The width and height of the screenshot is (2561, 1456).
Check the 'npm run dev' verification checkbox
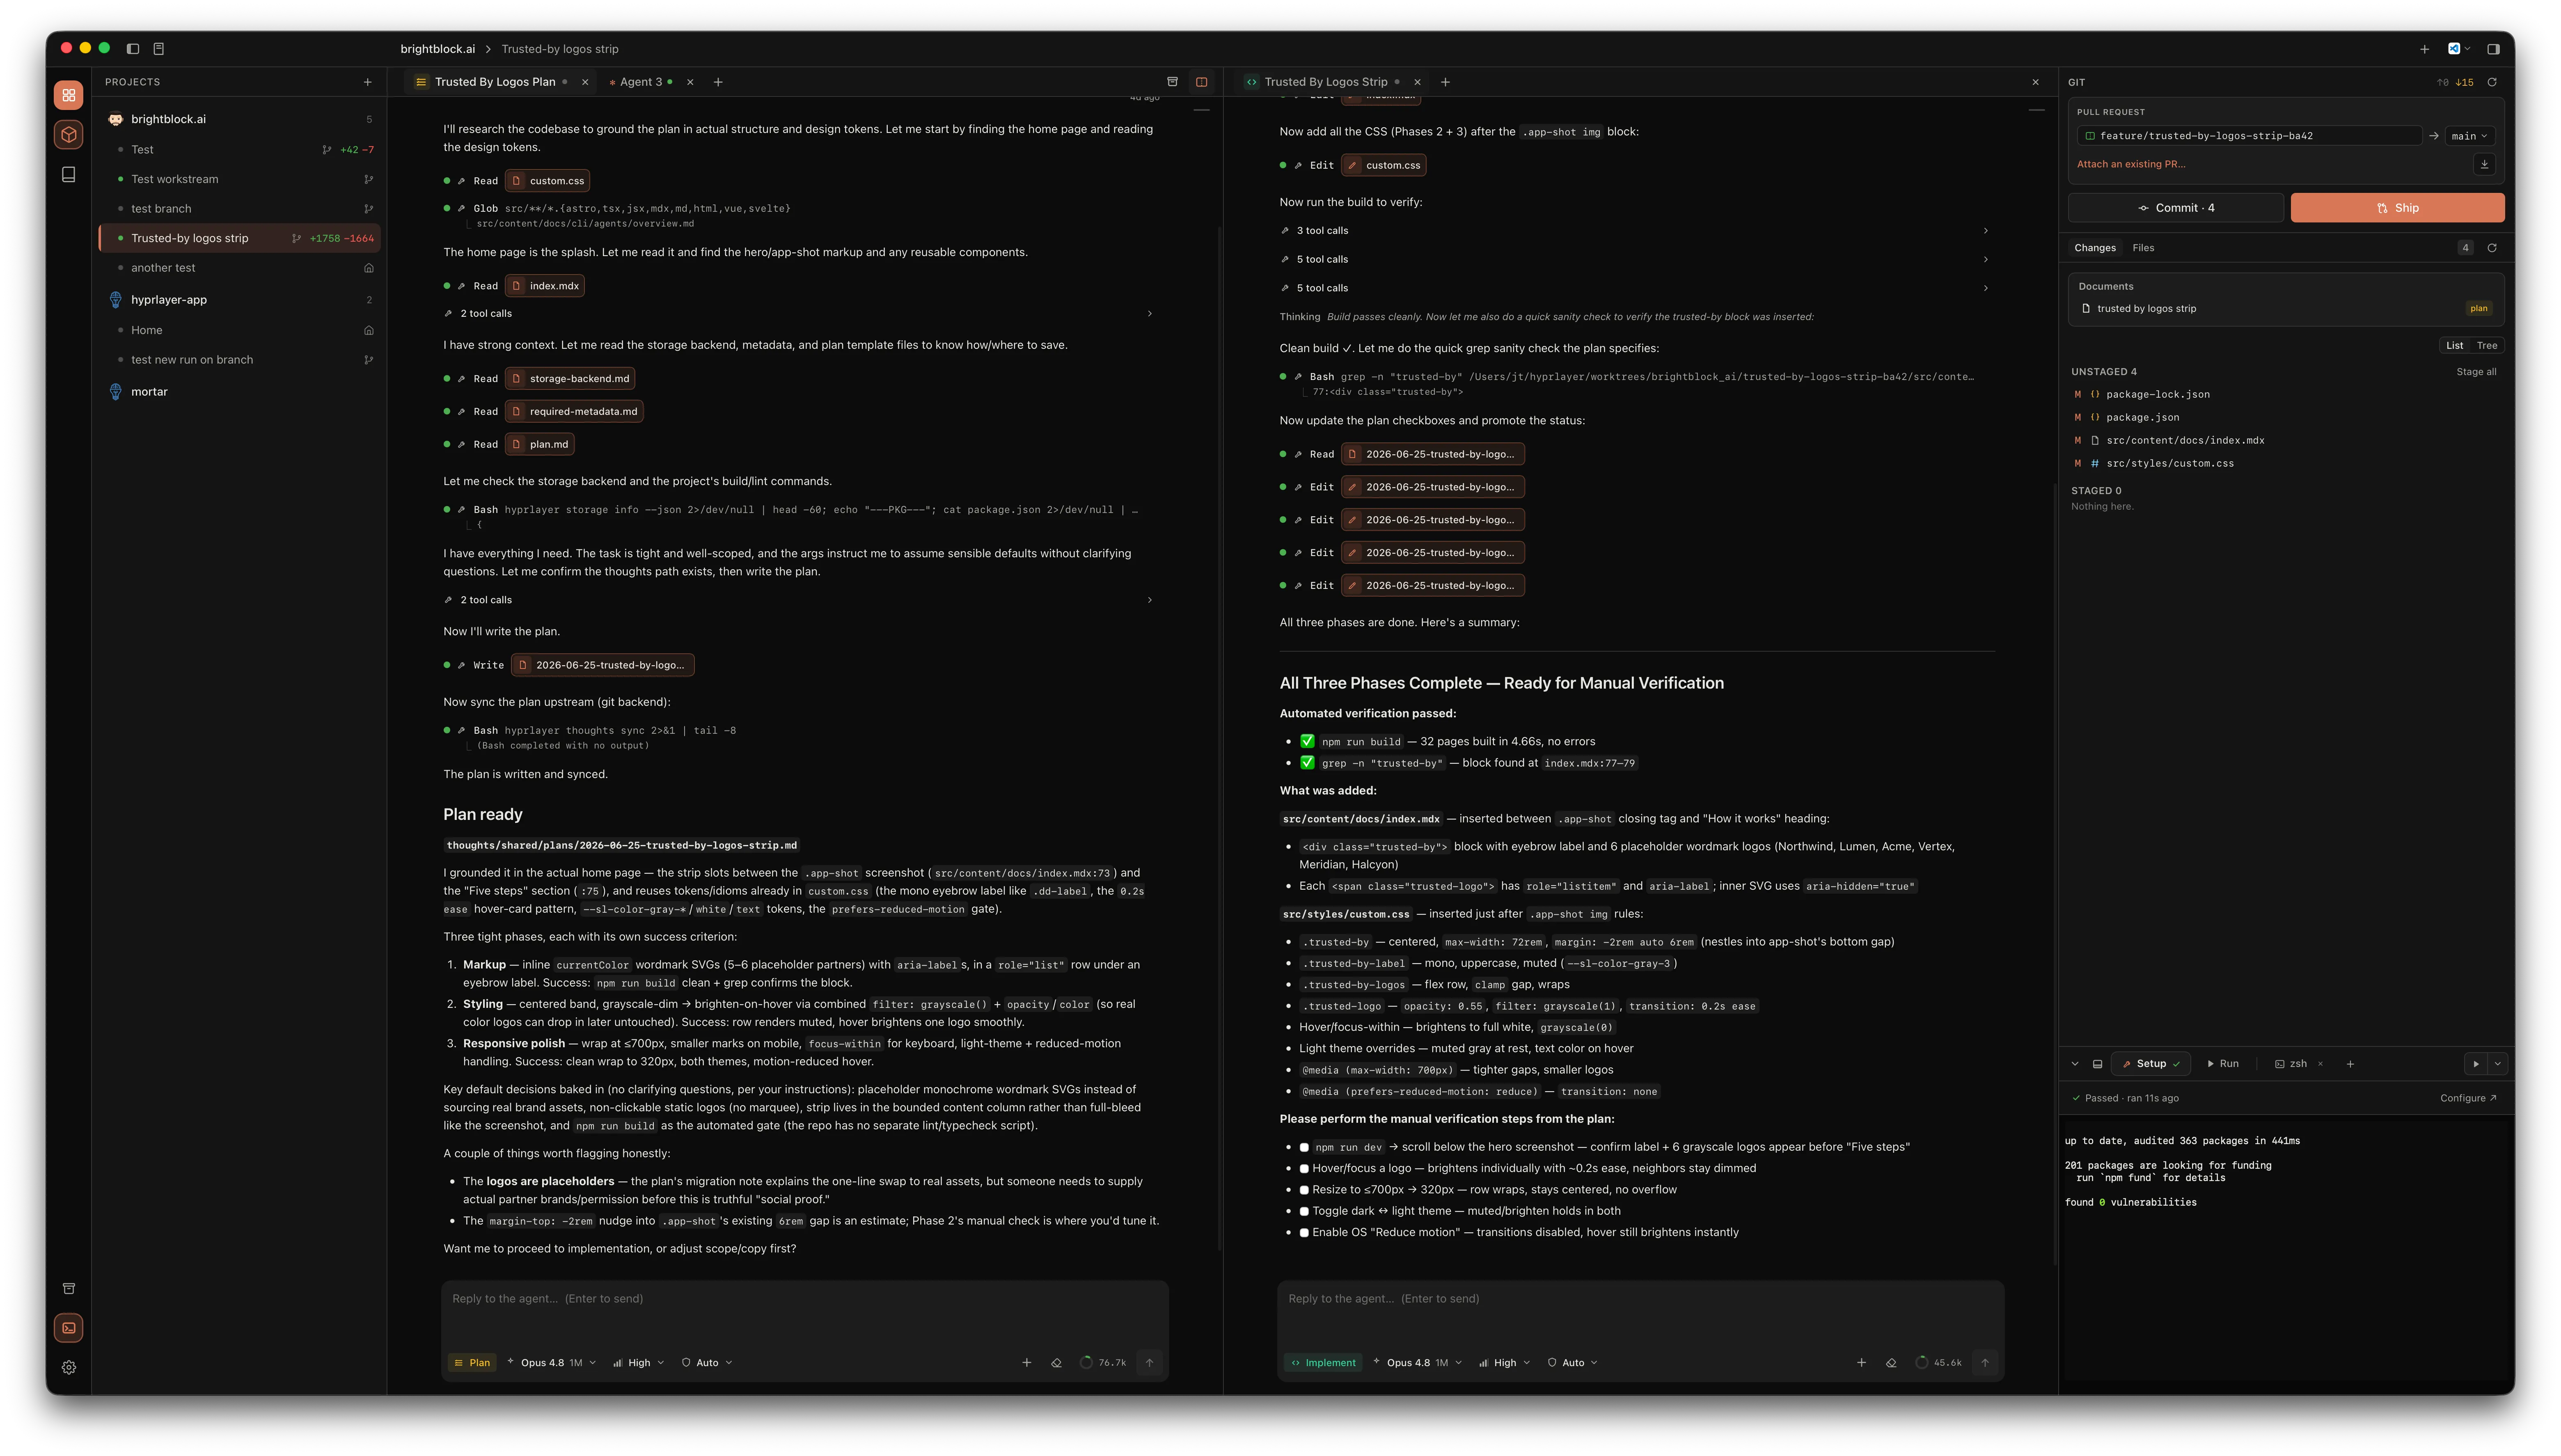click(1304, 1147)
